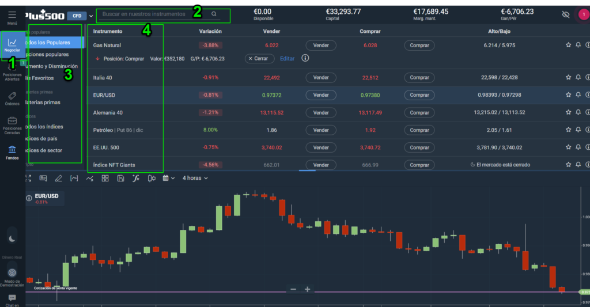
Task: Select Todos los Populares category
Action: pos(55,43)
